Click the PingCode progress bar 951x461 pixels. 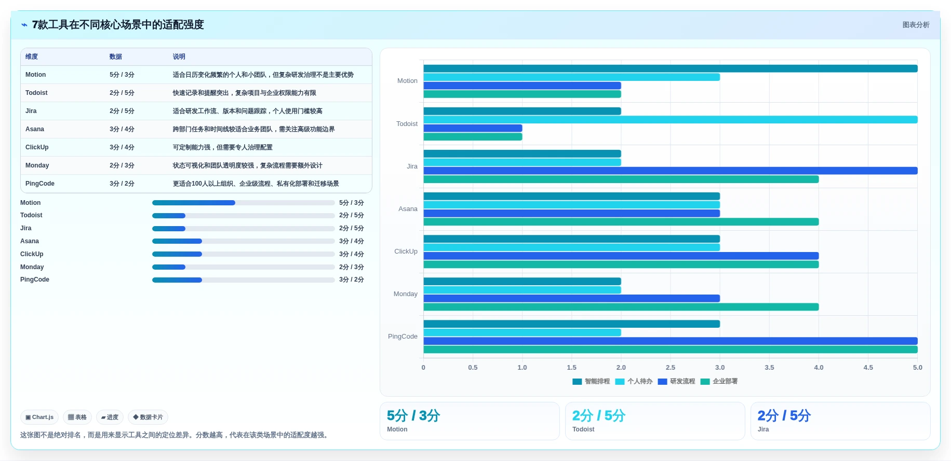point(243,280)
